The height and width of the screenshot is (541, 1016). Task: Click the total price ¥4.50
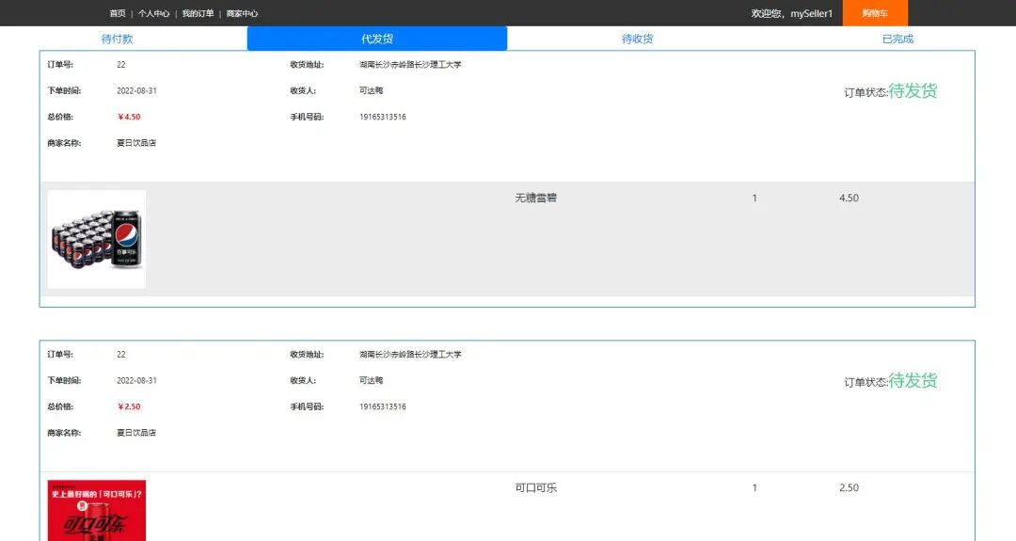[129, 117]
